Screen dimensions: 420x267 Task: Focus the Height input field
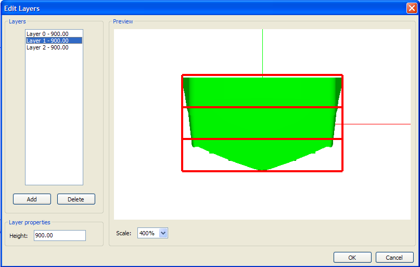tap(60, 235)
